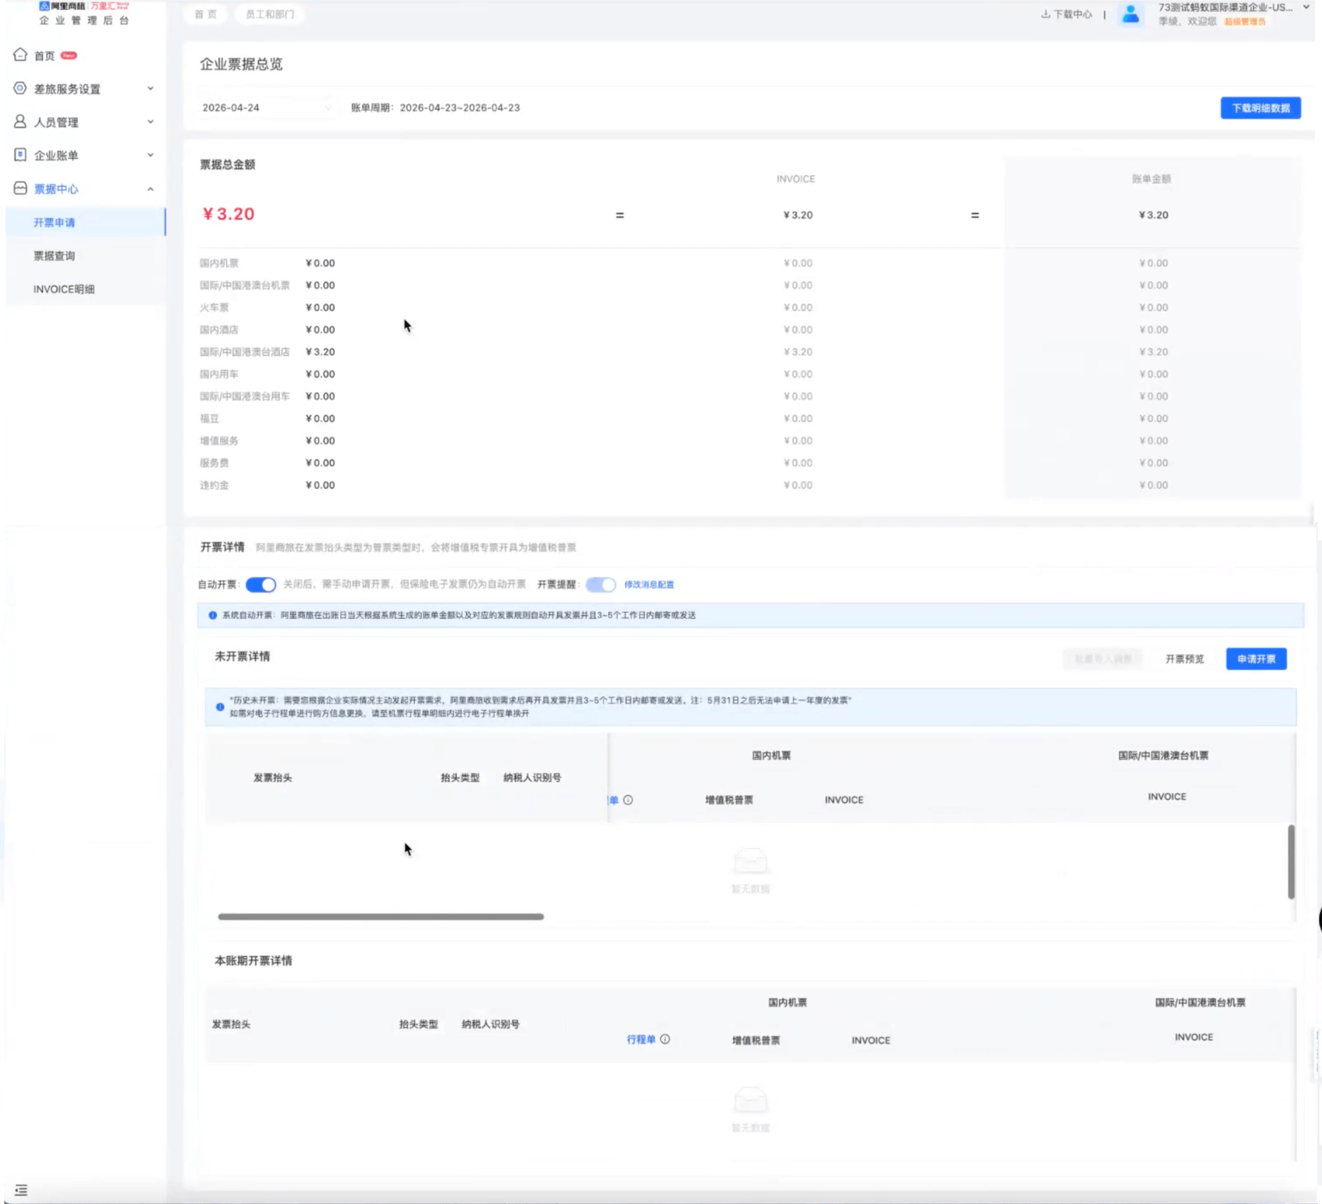
Task: Click the sidebar collapse icon at bottom left
Action: (x=21, y=1190)
